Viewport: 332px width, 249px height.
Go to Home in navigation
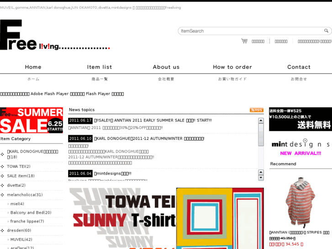[x=33, y=67]
